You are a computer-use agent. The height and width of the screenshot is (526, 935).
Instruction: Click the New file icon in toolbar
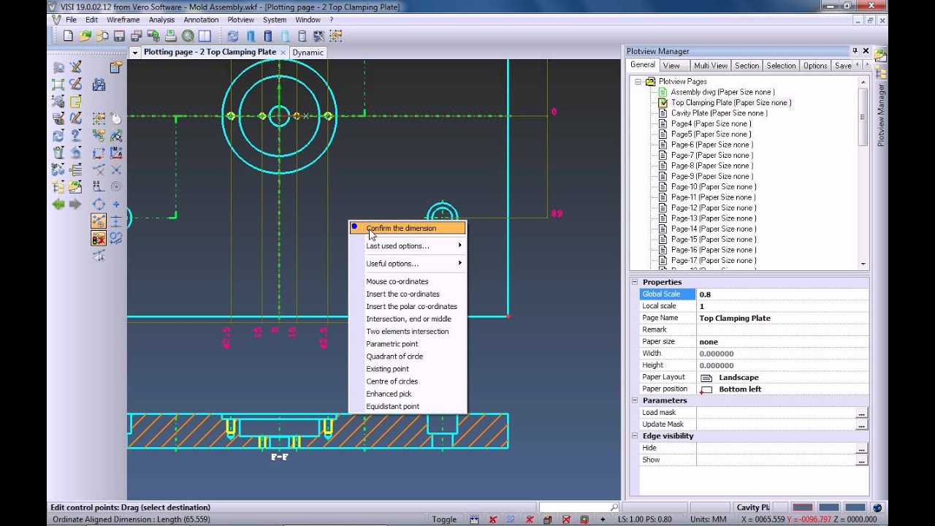(x=68, y=36)
